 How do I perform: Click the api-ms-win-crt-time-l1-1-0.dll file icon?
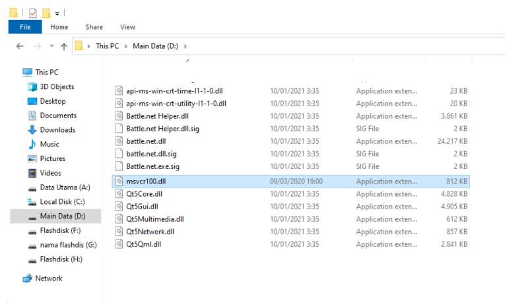click(119, 90)
